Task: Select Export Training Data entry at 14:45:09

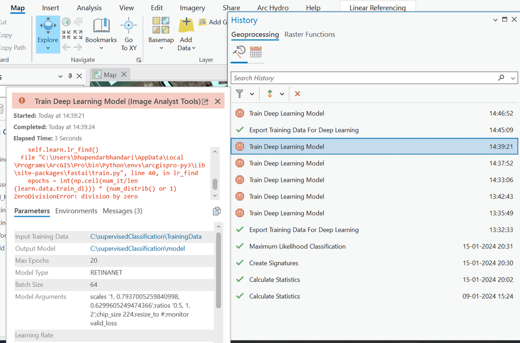Action: pyautogui.click(x=374, y=130)
